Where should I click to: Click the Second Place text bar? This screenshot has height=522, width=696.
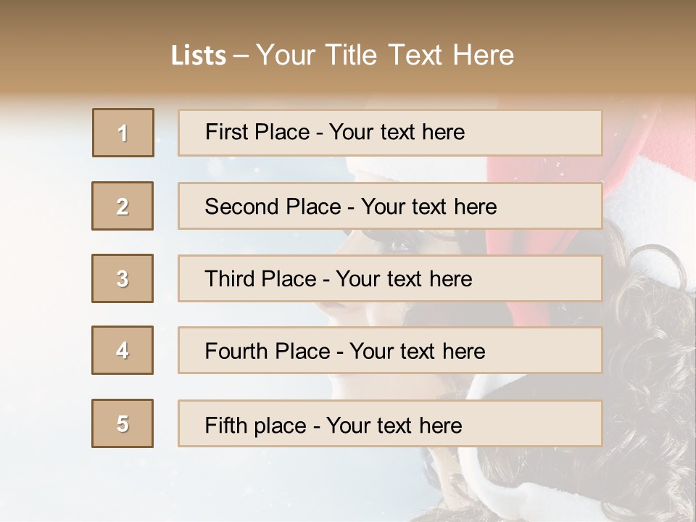[390, 206]
